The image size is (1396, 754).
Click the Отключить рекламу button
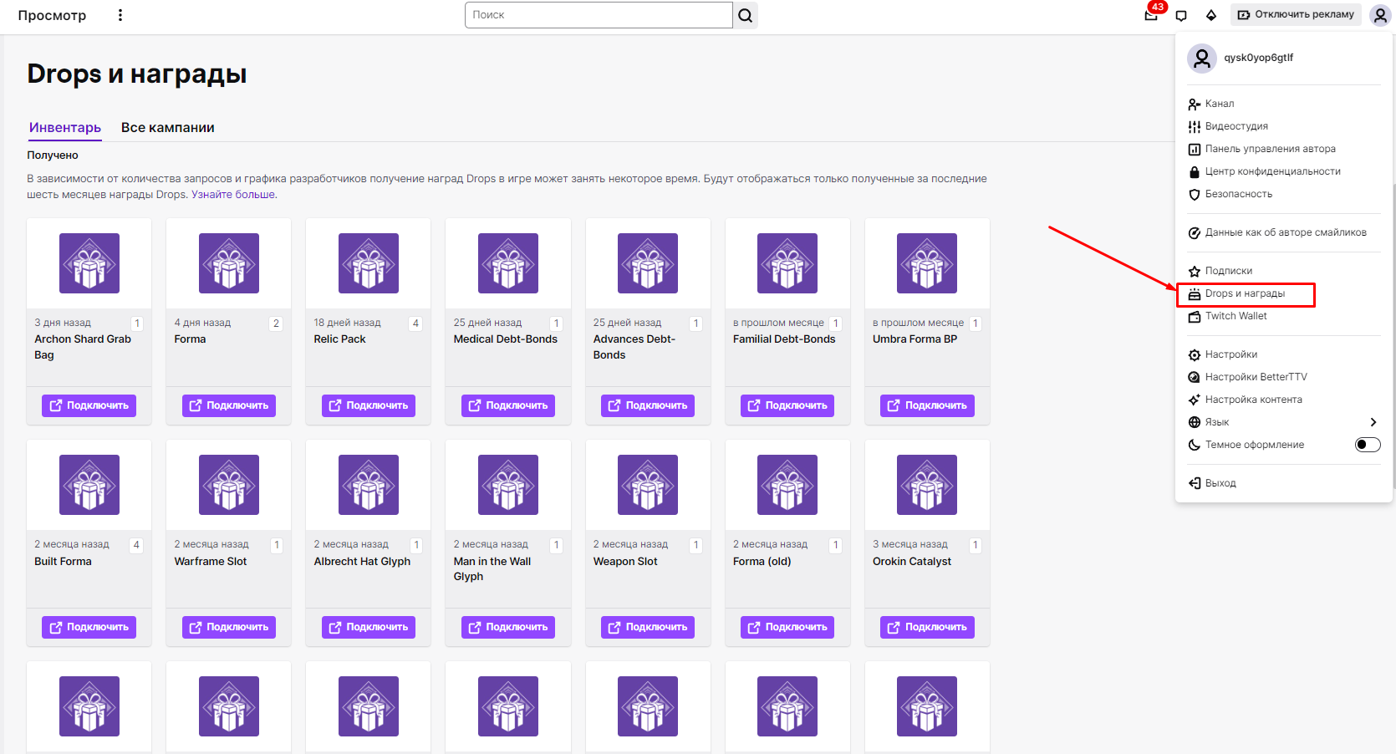tap(1295, 15)
